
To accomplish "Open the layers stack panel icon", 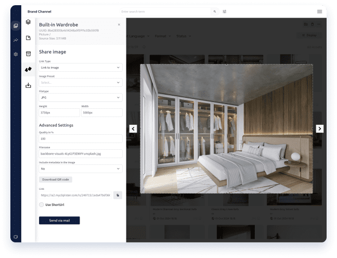I will pyautogui.click(x=28, y=22).
